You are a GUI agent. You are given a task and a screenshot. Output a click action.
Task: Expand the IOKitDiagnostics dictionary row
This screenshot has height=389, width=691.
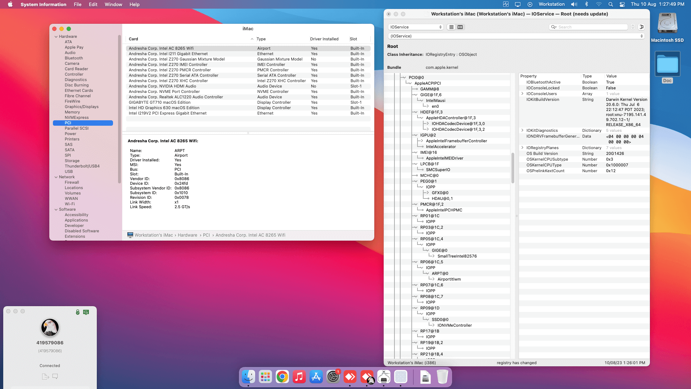[522, 130]
